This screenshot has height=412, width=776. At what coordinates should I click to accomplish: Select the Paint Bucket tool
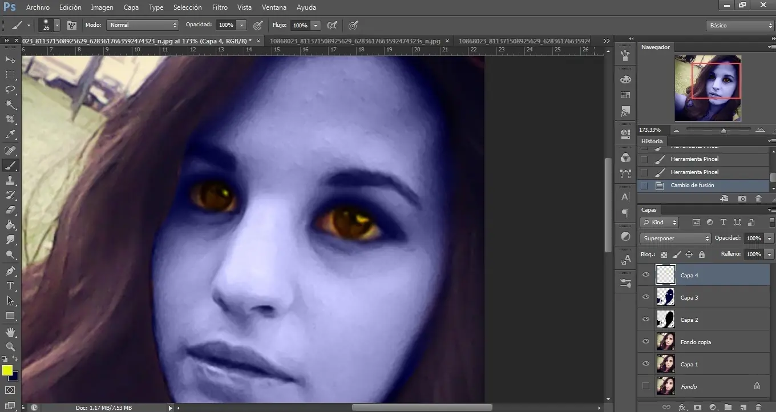tap(10, 225)
